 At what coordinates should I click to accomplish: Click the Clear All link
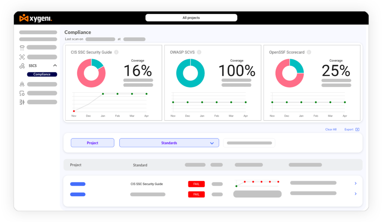point(331,130)
